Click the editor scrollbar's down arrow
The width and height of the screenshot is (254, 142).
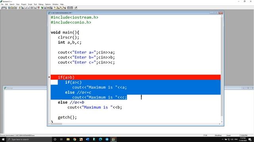point(222,122)
